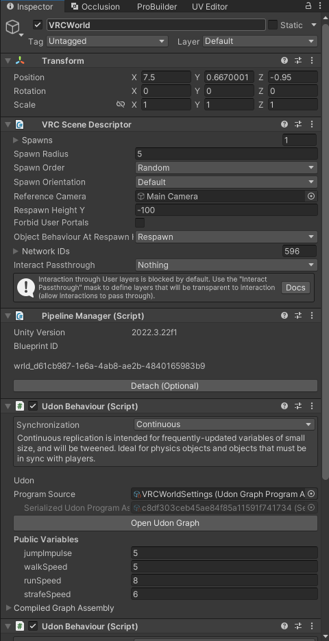Open the Spawn Orientation dropdown
The image size is (329, 641).
(x=226, y=182)
